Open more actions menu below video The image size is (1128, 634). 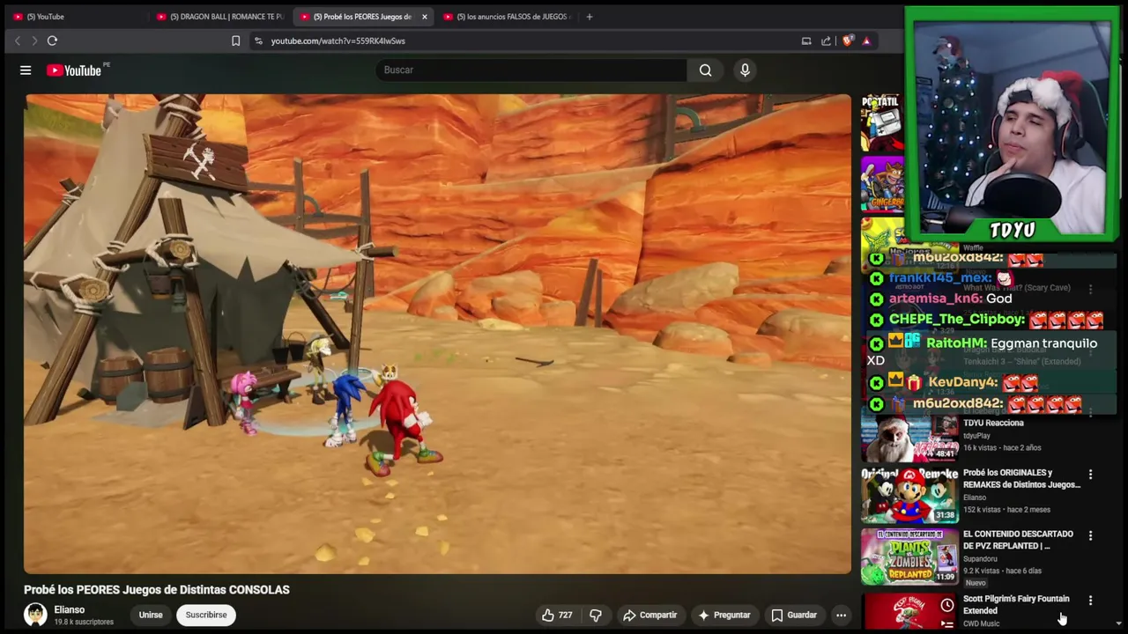(x=841, y=615)
